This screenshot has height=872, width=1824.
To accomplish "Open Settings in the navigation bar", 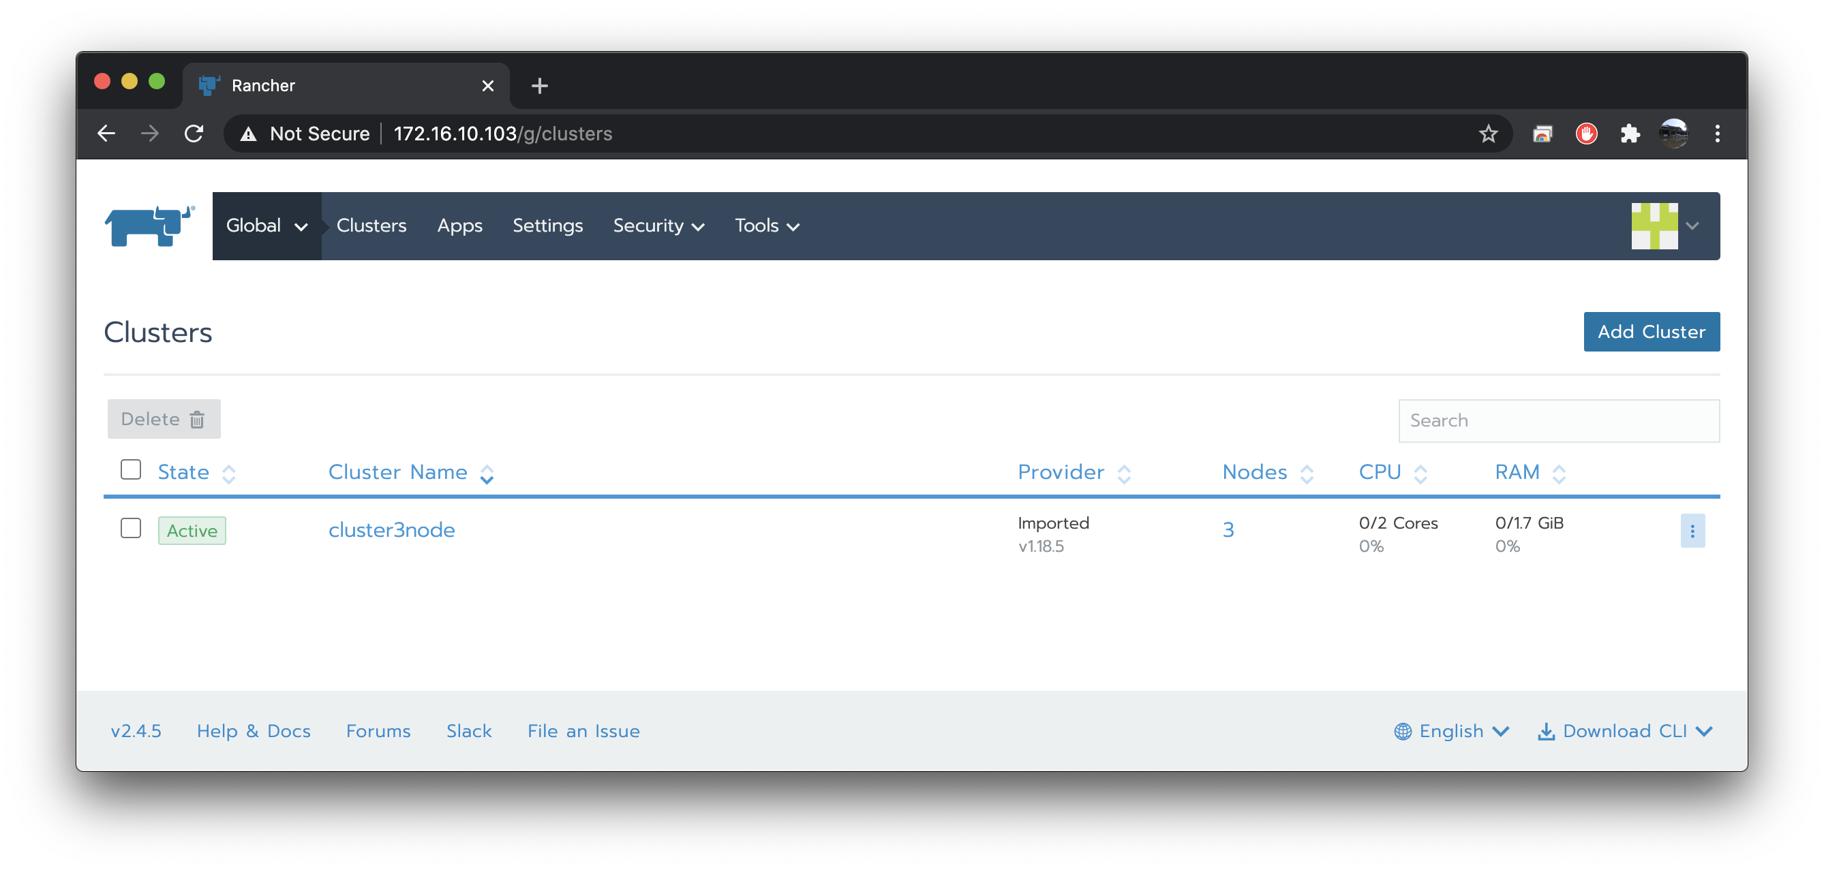I will (547, 225).
